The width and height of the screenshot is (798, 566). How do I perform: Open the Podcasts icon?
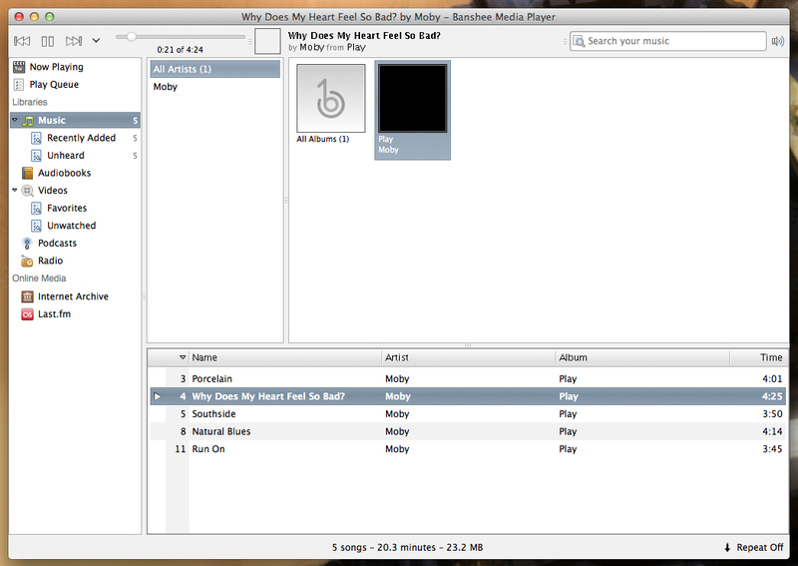pos(28,243)
